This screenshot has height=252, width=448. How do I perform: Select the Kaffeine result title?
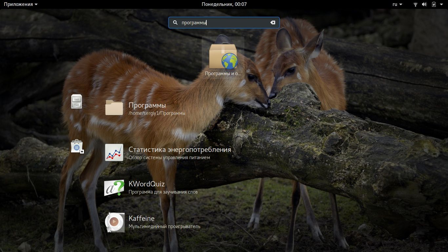(x=141, y=218)
